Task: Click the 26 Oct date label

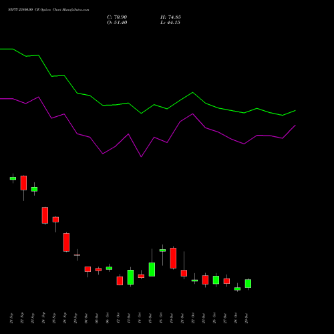Action: (x=214, y=318)
